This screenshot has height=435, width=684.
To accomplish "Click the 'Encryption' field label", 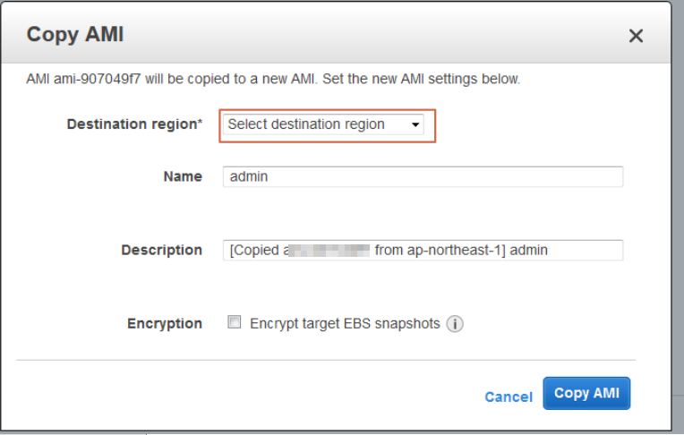I will (x=165, y=324).
